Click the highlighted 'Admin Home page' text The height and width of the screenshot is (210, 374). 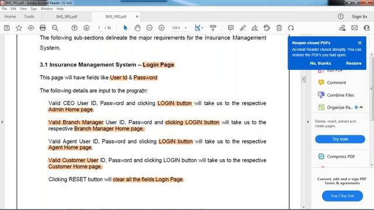click(x=71, y=110)
